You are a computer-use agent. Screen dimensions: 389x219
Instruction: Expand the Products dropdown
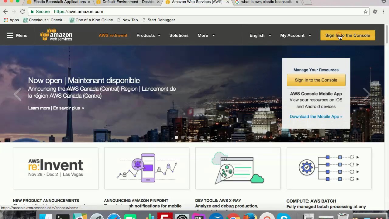(148, 35)
